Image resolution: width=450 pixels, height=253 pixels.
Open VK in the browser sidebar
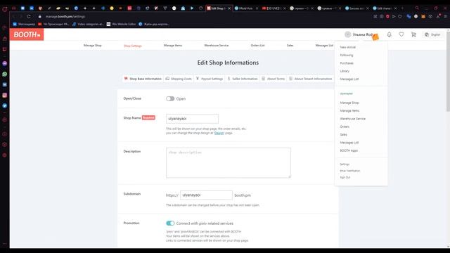click(5, 84)
